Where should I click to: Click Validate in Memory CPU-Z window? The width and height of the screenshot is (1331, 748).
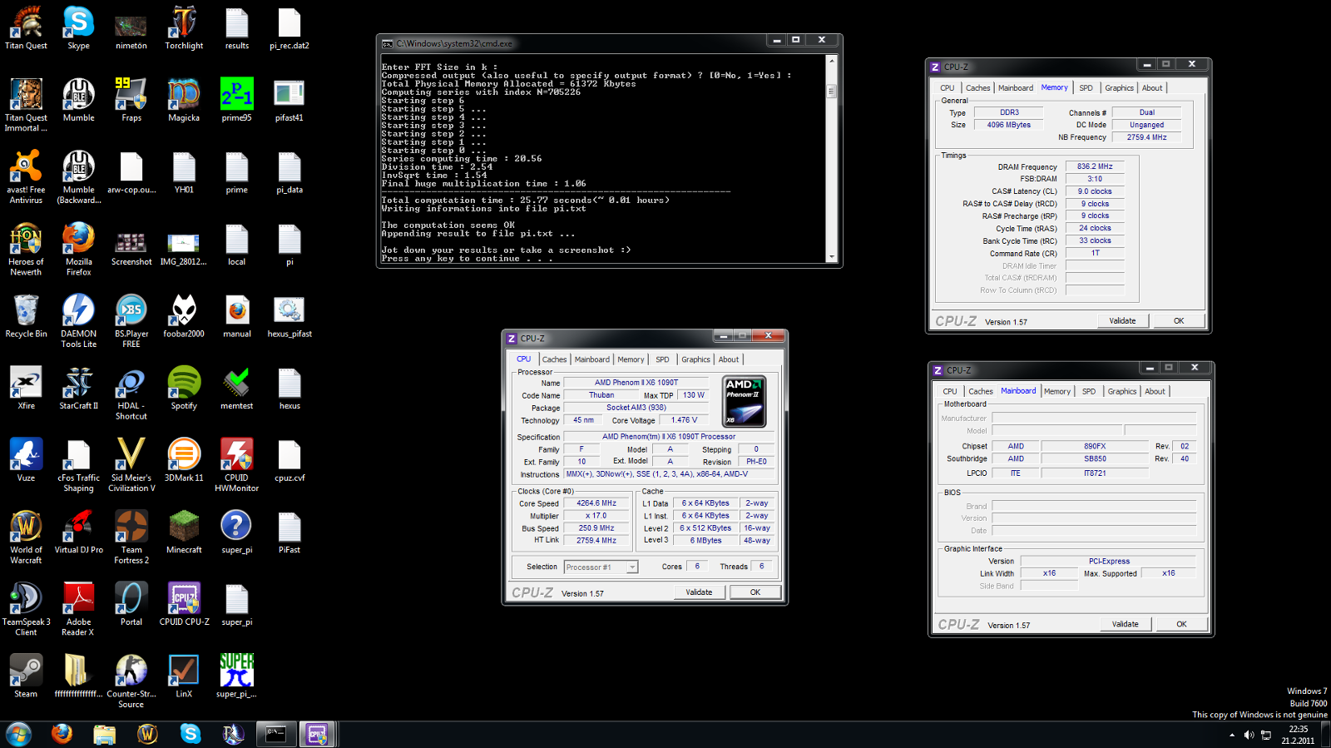[x=1122, y=321]
